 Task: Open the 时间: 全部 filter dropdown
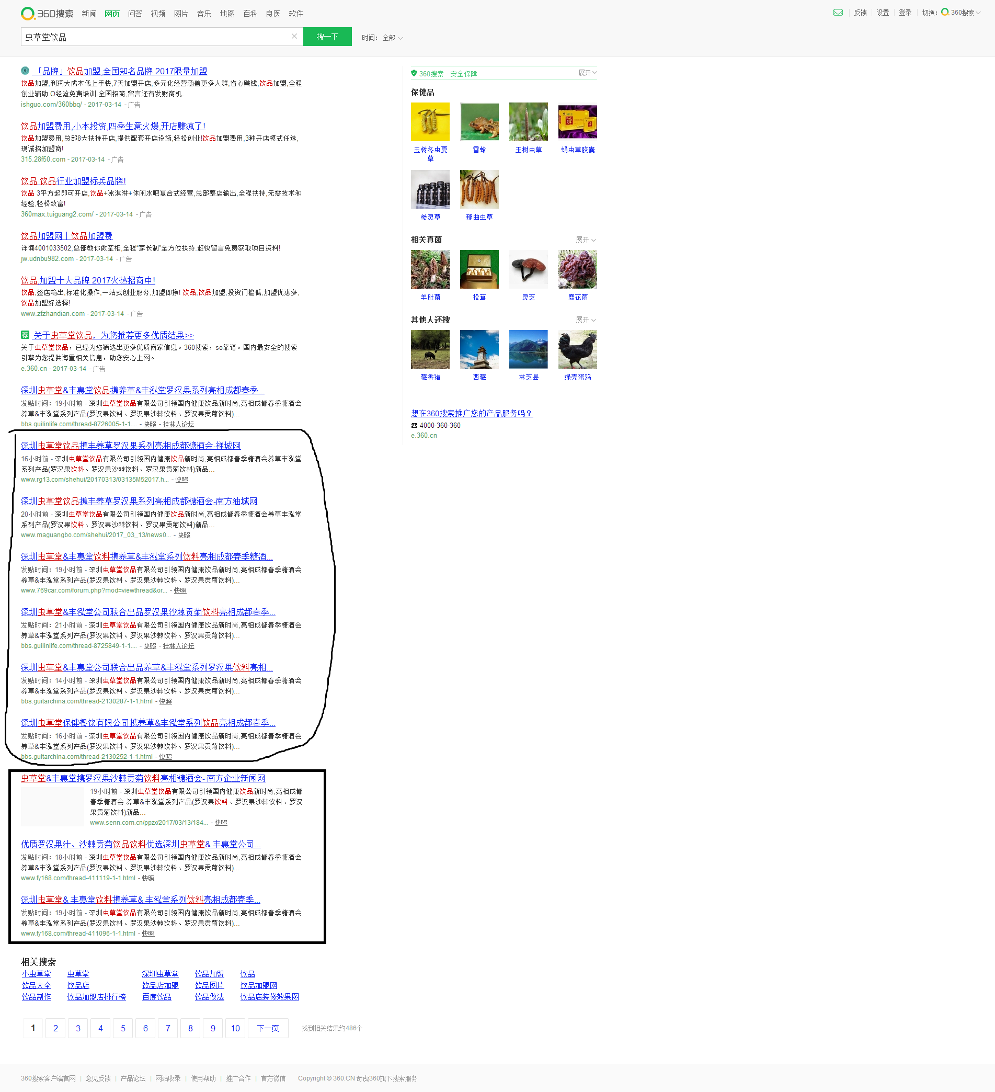tap(382, 38)
